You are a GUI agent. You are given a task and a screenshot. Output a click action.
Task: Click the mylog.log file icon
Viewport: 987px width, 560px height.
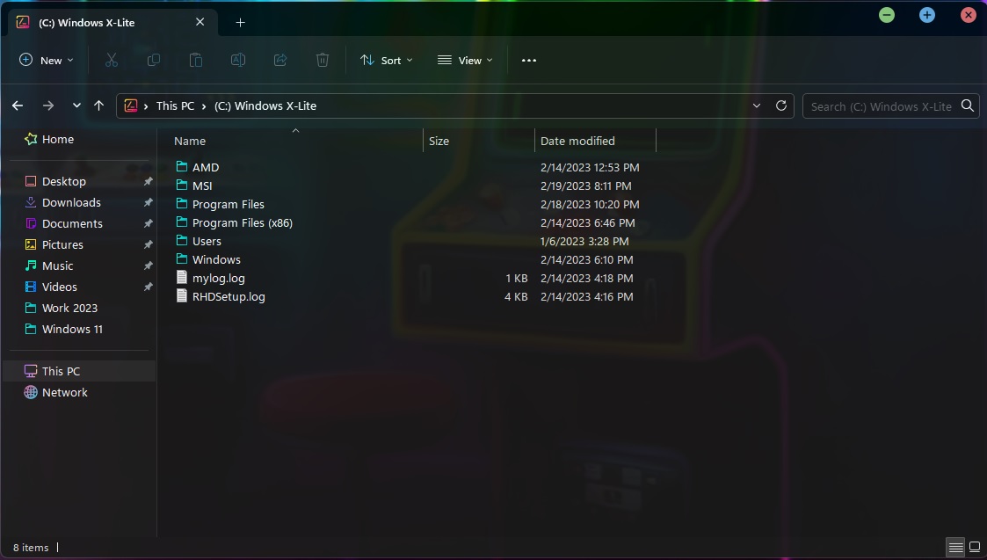182,277
